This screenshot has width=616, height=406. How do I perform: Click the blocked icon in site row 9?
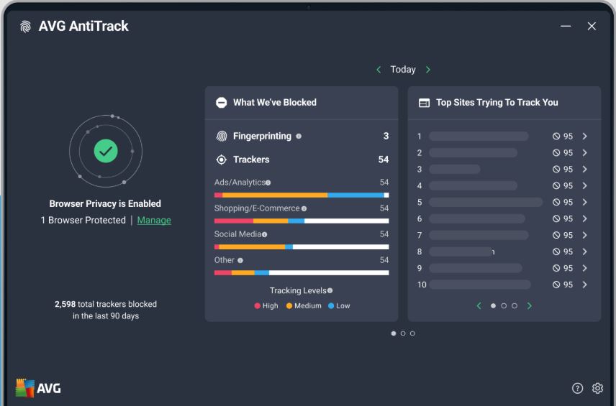(556, 268)
